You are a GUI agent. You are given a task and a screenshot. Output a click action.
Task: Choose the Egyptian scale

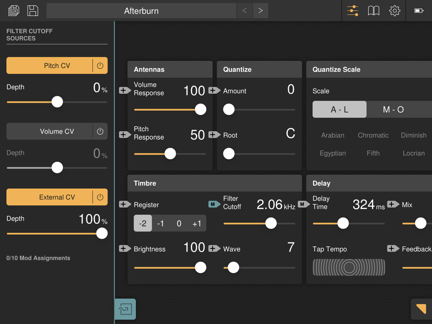[x=333, y=153]
